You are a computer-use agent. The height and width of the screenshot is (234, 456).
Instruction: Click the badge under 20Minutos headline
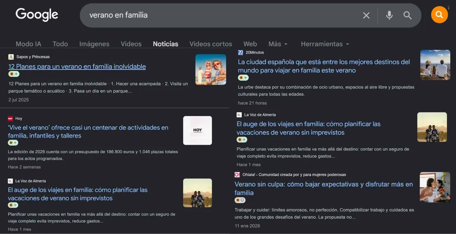coord(243,78)
